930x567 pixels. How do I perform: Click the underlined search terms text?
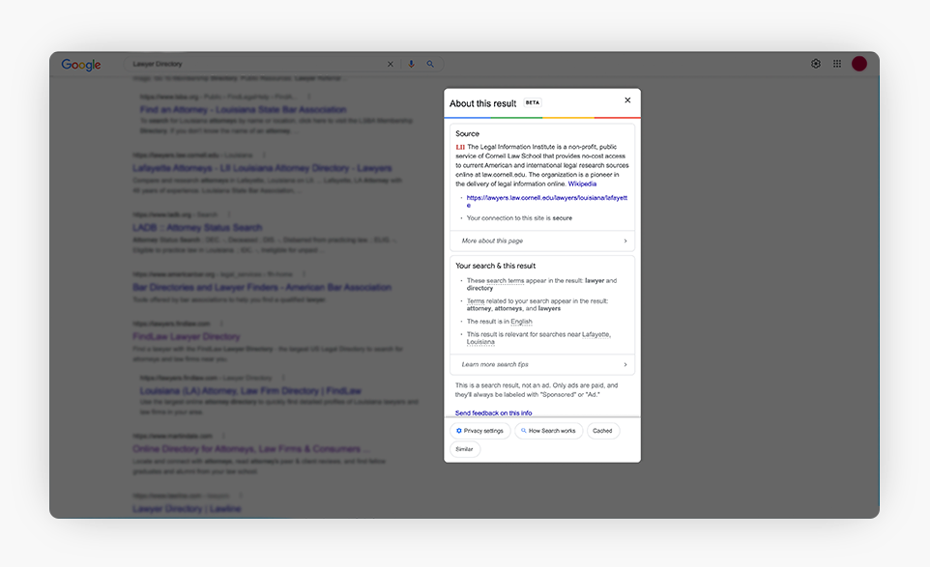(506, 281)
